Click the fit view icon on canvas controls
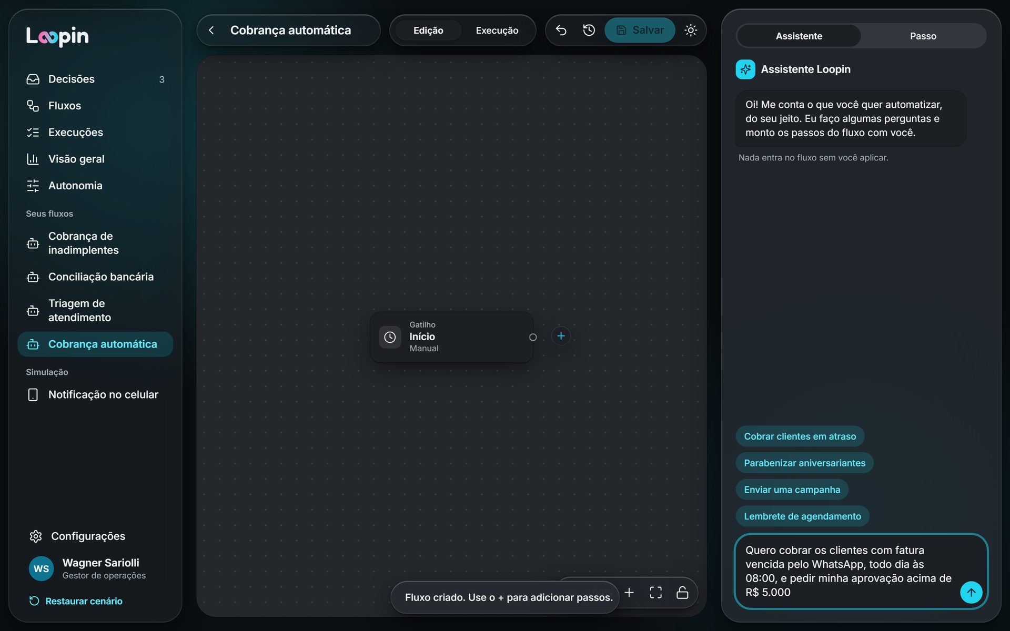 click(x=655, y=593)
